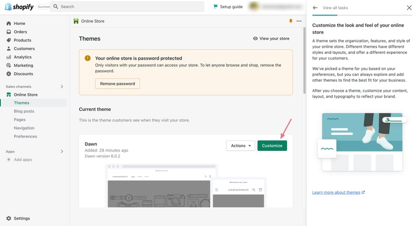Click the plus icon beside Add apps
418x226 pixels.
[9, 160]
